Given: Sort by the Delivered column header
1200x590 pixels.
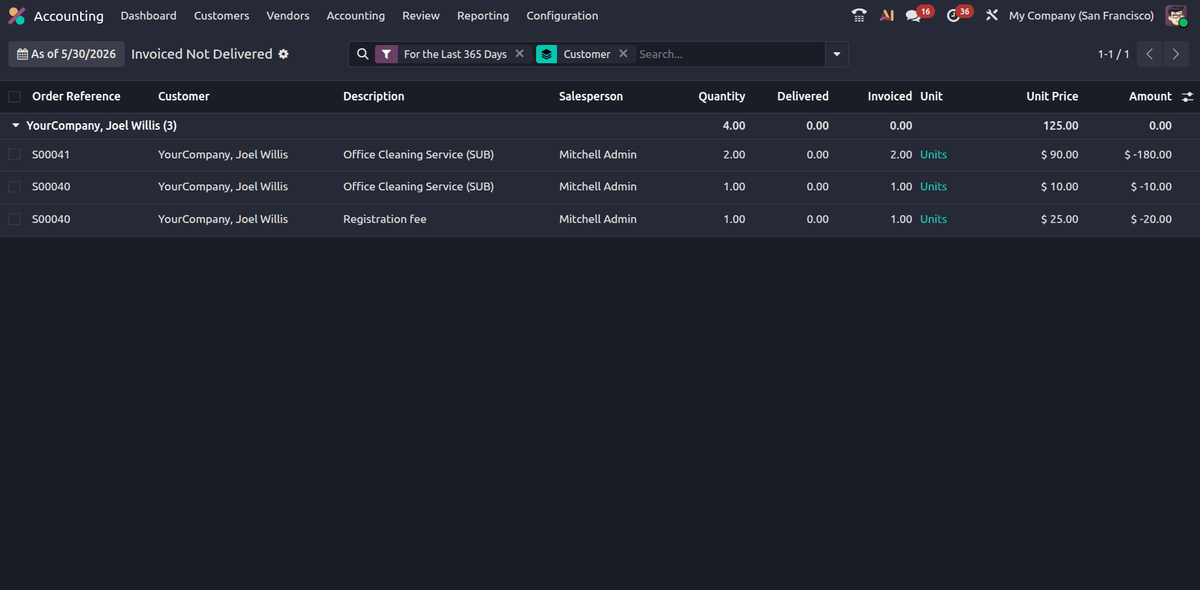Looking at the screenshot, I should pyautogui.click(x=803, y=96).
